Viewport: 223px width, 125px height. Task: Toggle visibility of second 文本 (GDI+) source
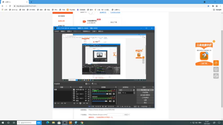tap(86, 98)
